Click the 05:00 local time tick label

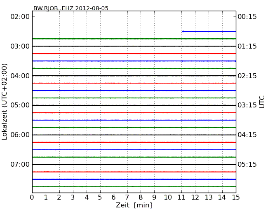(x=20, y=105)
